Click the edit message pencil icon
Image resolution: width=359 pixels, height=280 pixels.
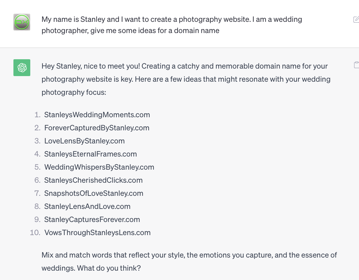[356, 19]
